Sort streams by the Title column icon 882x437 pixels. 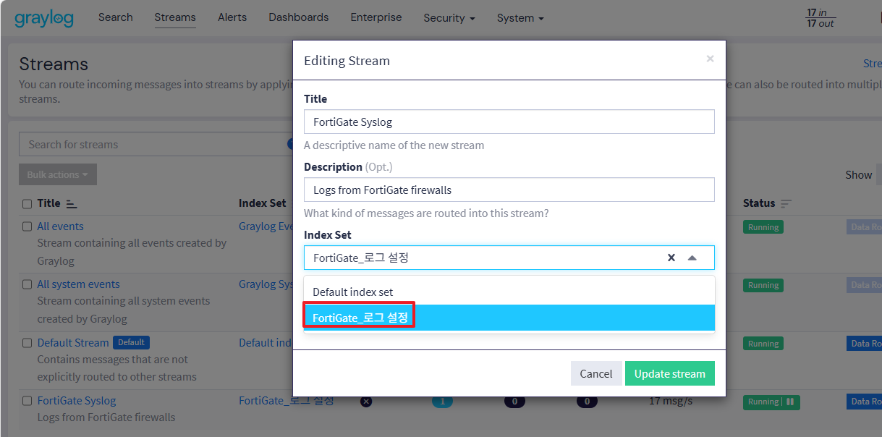tap(71, 204)
